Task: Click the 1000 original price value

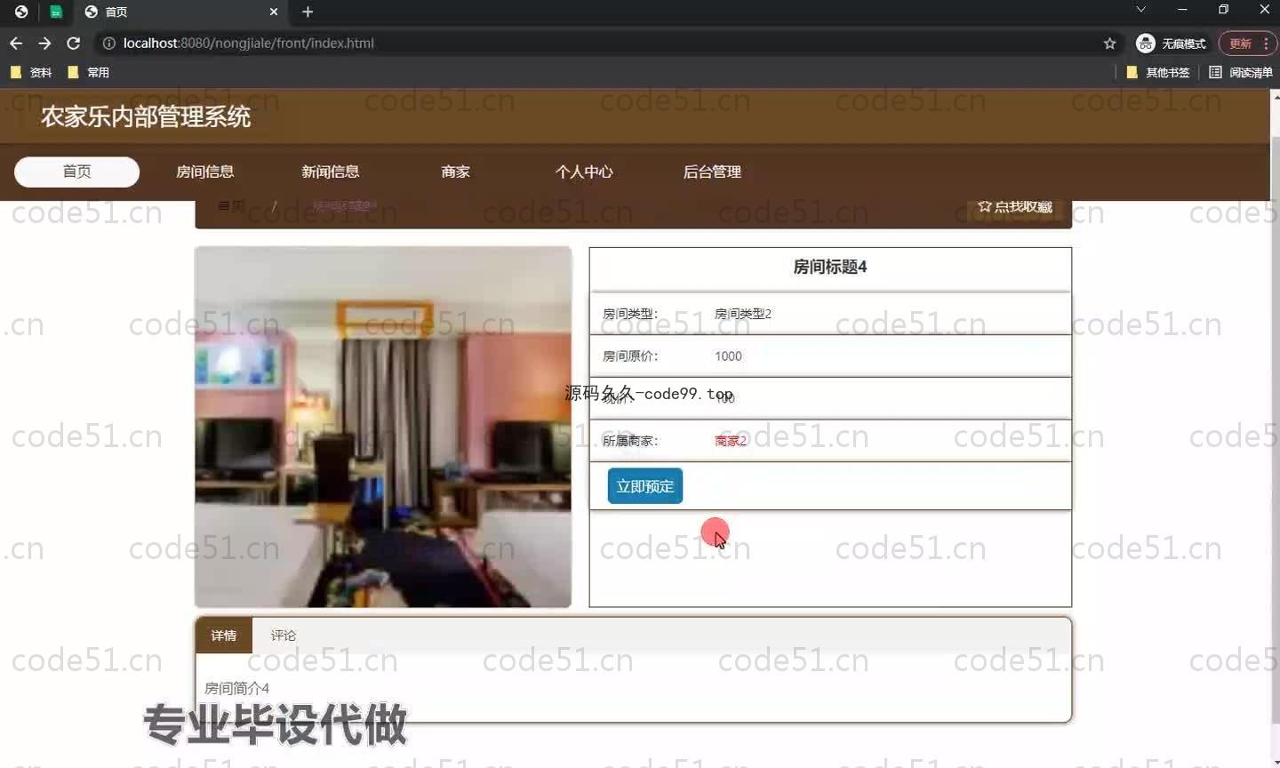Action: pos(728,356)
